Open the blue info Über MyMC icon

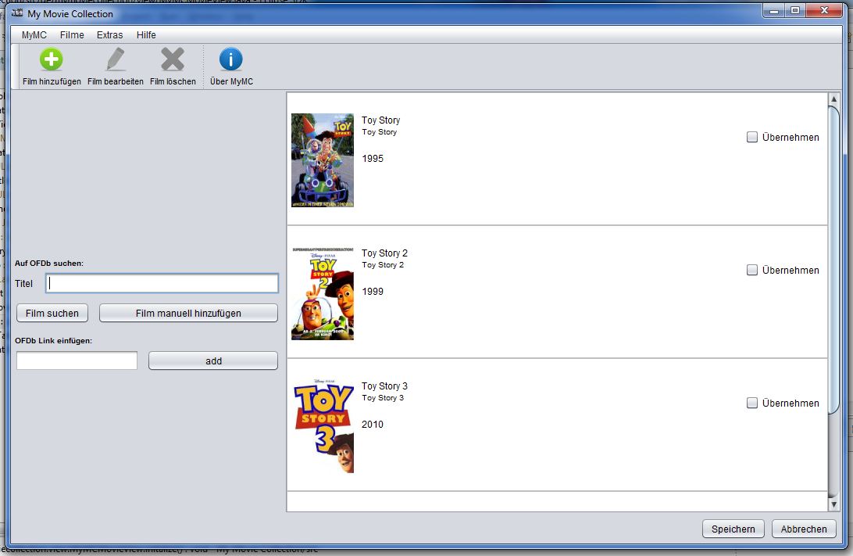230,59
